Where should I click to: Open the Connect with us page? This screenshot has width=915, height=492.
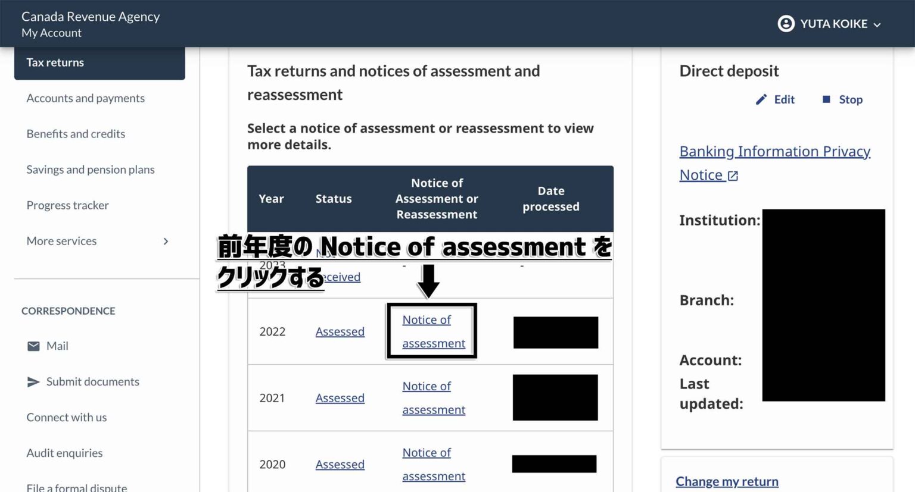click(66, 417)
